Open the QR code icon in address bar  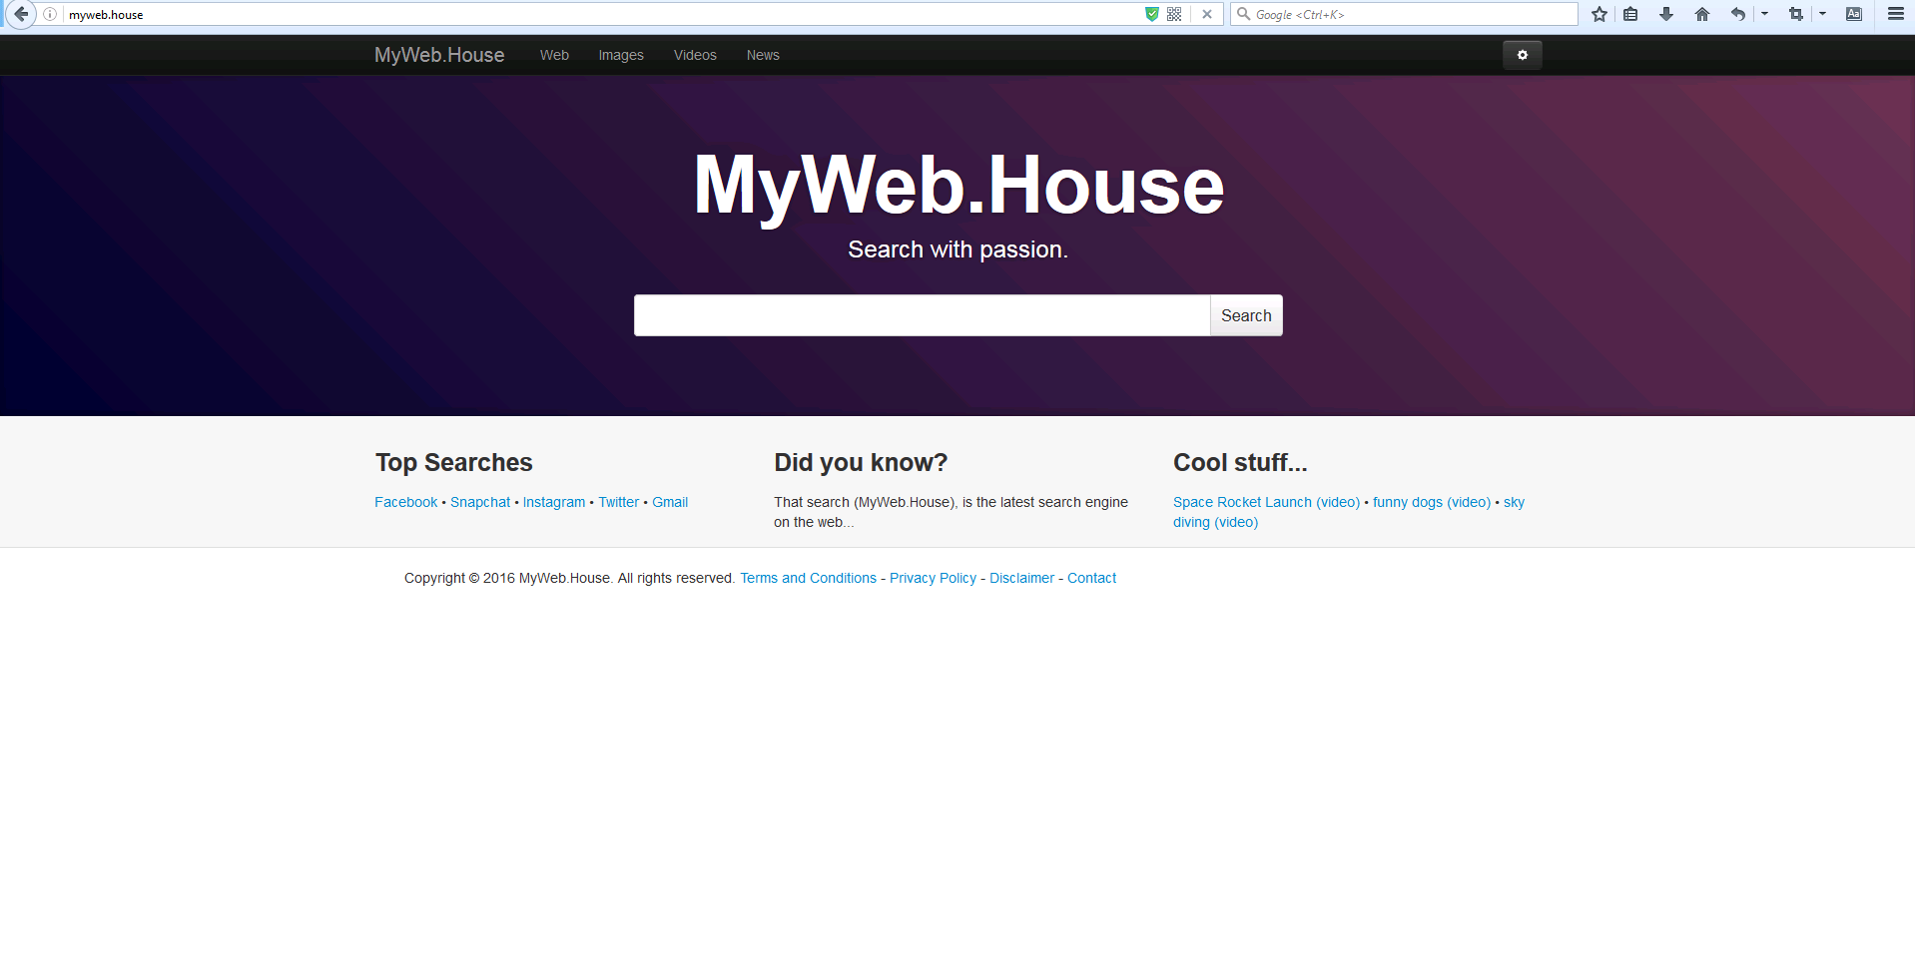coord(1174,14)
